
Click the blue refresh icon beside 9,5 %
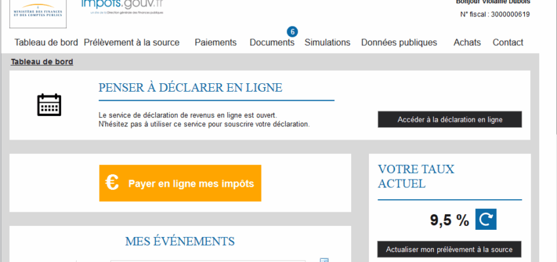(486, 219)
